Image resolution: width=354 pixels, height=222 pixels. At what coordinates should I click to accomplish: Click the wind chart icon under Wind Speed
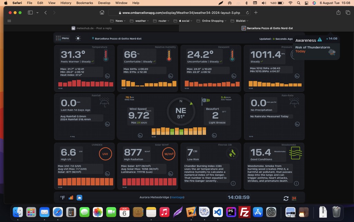[140, 135]
